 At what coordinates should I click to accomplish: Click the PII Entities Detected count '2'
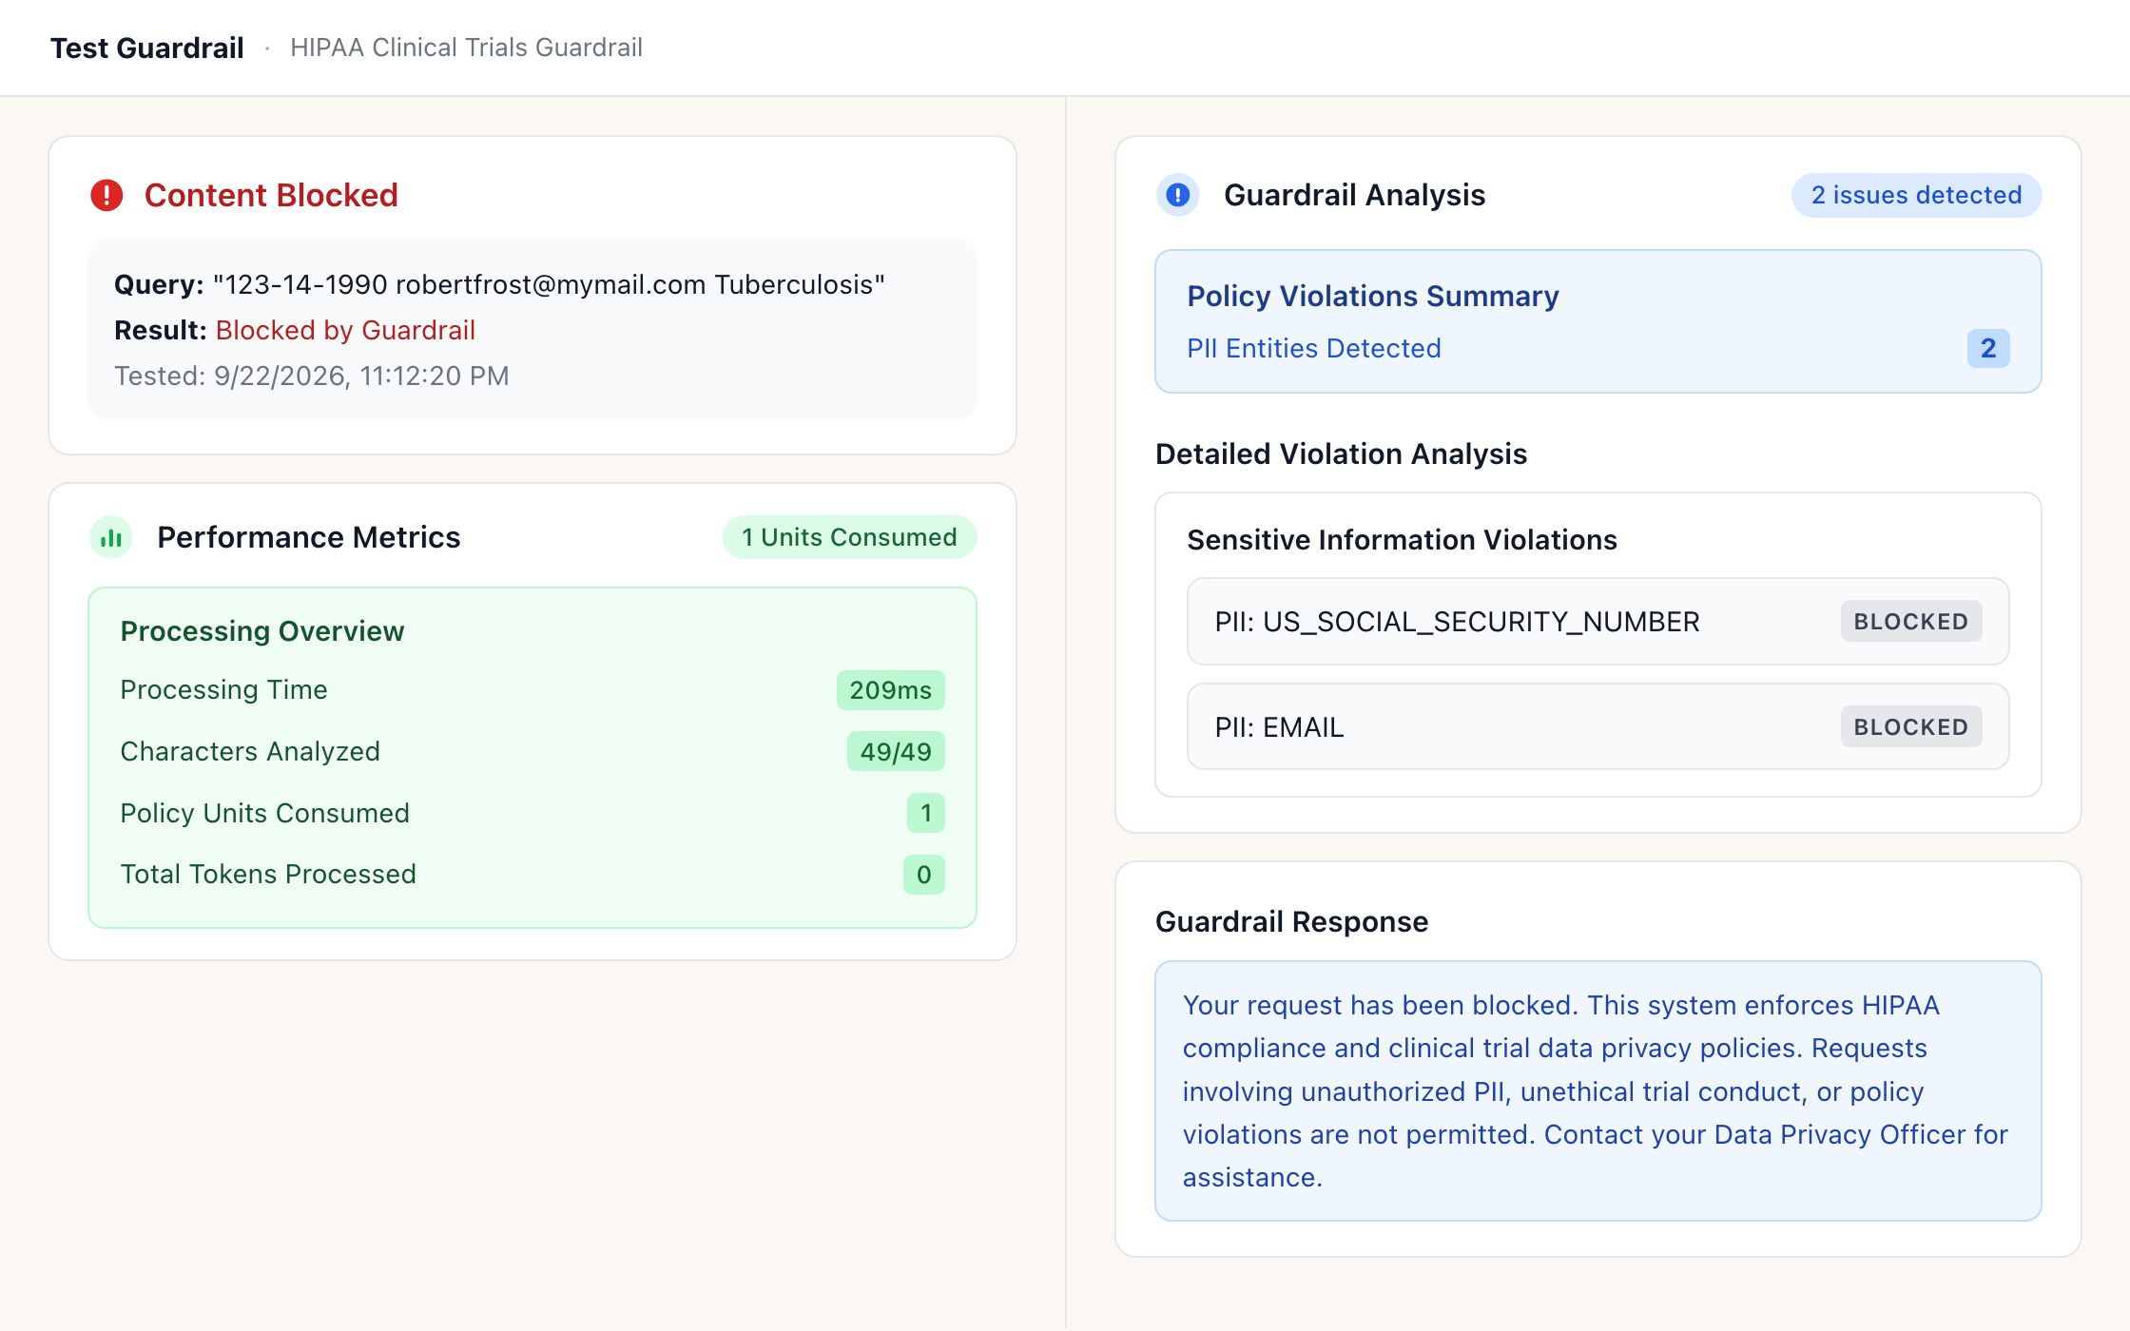[1988, 348]
